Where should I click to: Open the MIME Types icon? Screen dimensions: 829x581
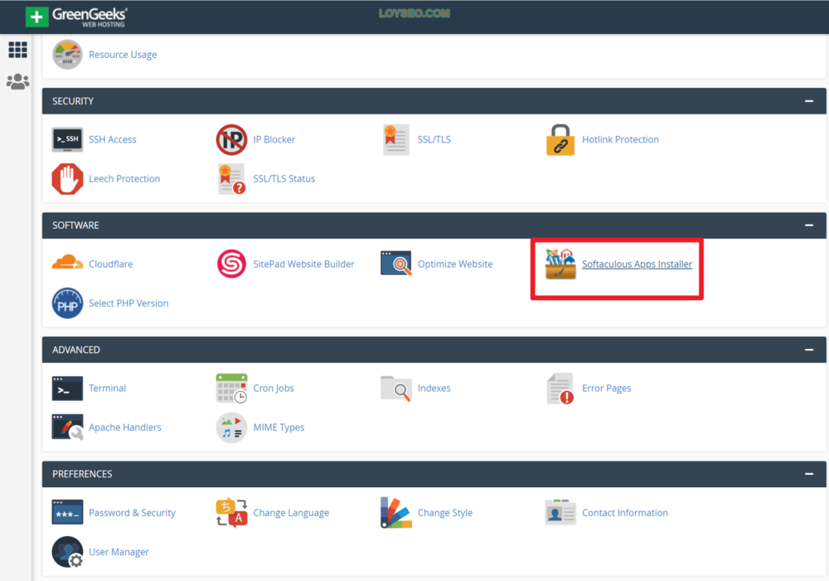pyautogui.click(x=231, y=427)
